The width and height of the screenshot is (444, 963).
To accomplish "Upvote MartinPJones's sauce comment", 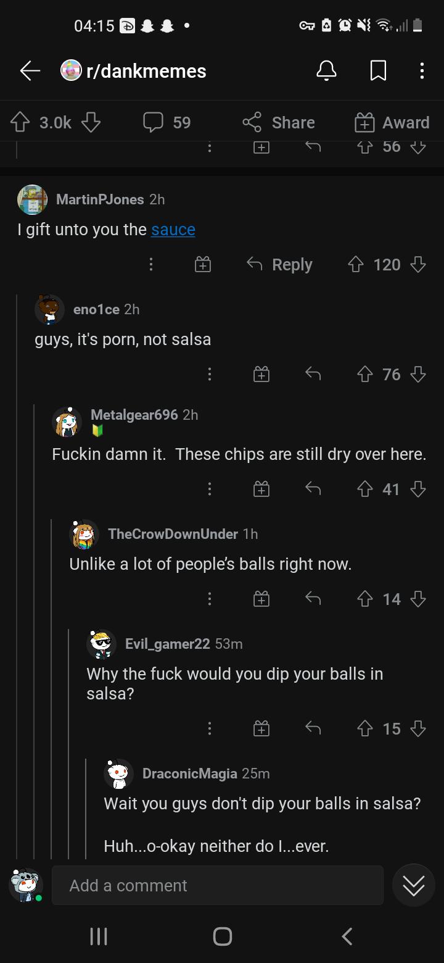I will [355, 264].
